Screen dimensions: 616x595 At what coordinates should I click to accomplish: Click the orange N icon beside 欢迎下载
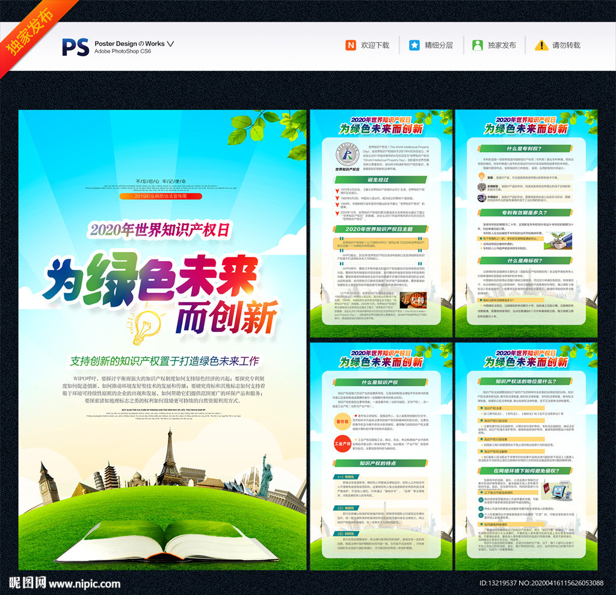click(x=351, y=45)
